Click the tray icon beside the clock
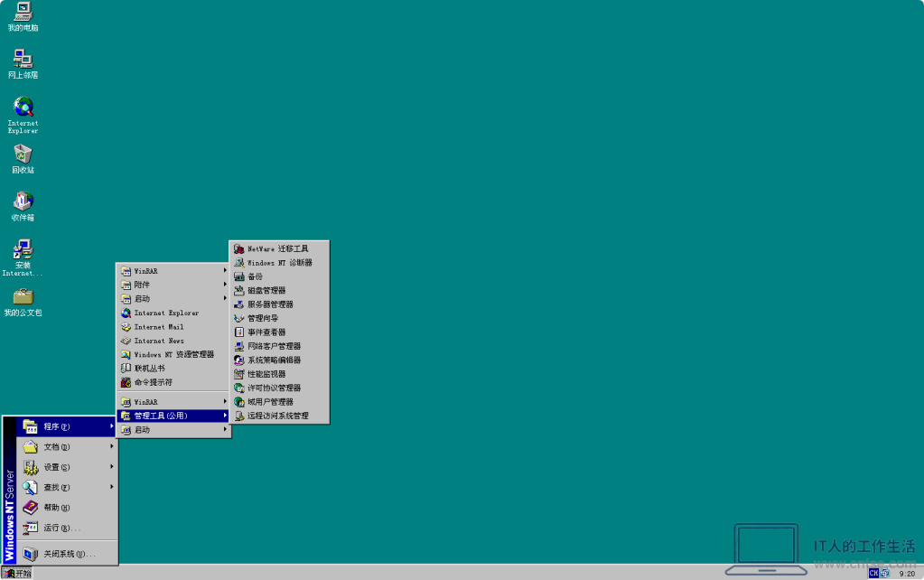The width and height of the screenshot is (924, 580). point(884,573)
